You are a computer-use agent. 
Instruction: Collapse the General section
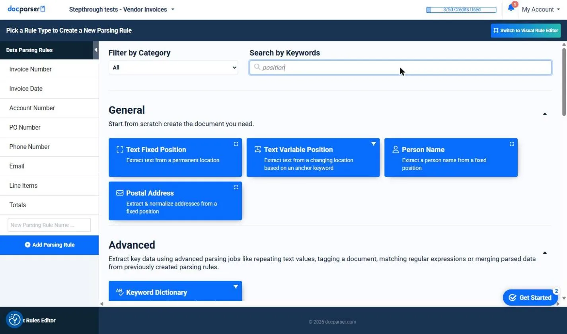(545, 114)
